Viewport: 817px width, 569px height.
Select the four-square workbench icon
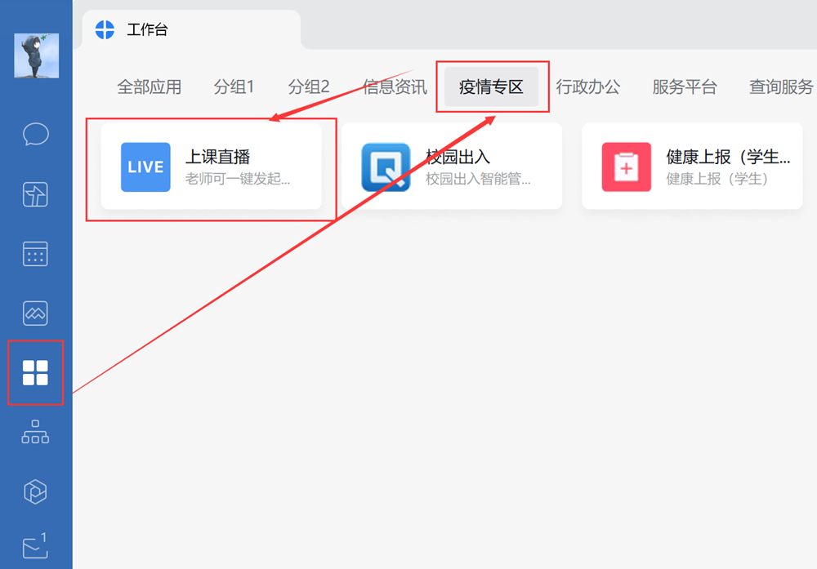coord(36,373)
